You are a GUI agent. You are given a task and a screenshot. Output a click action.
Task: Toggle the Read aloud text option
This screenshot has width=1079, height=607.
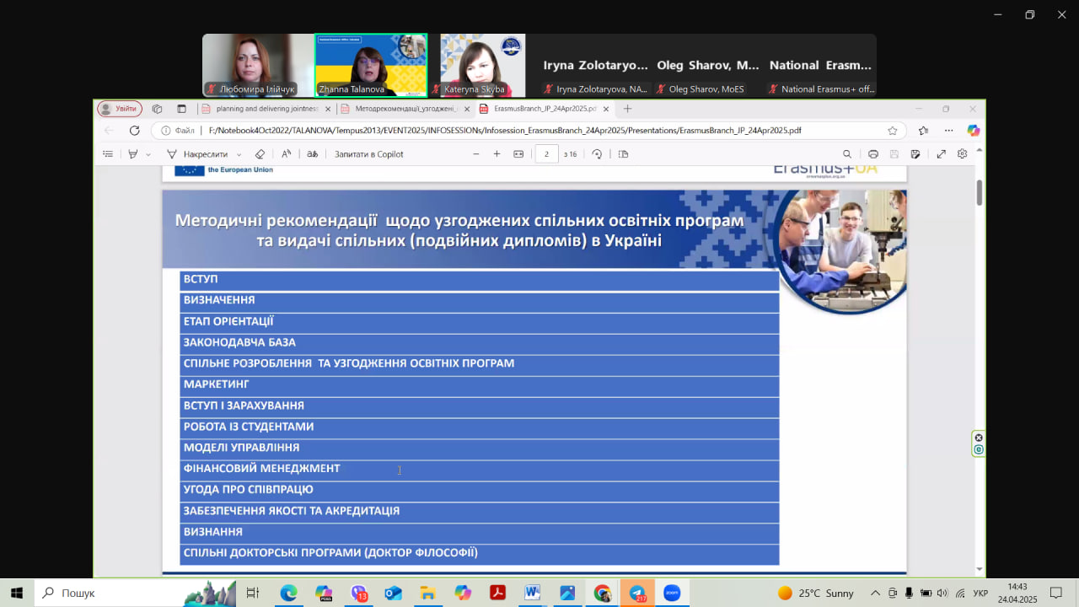[x=287, y=154]
